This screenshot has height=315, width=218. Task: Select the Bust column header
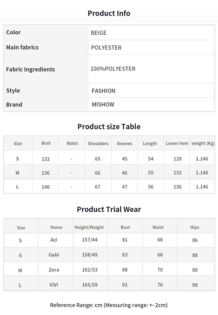(46, 143)
